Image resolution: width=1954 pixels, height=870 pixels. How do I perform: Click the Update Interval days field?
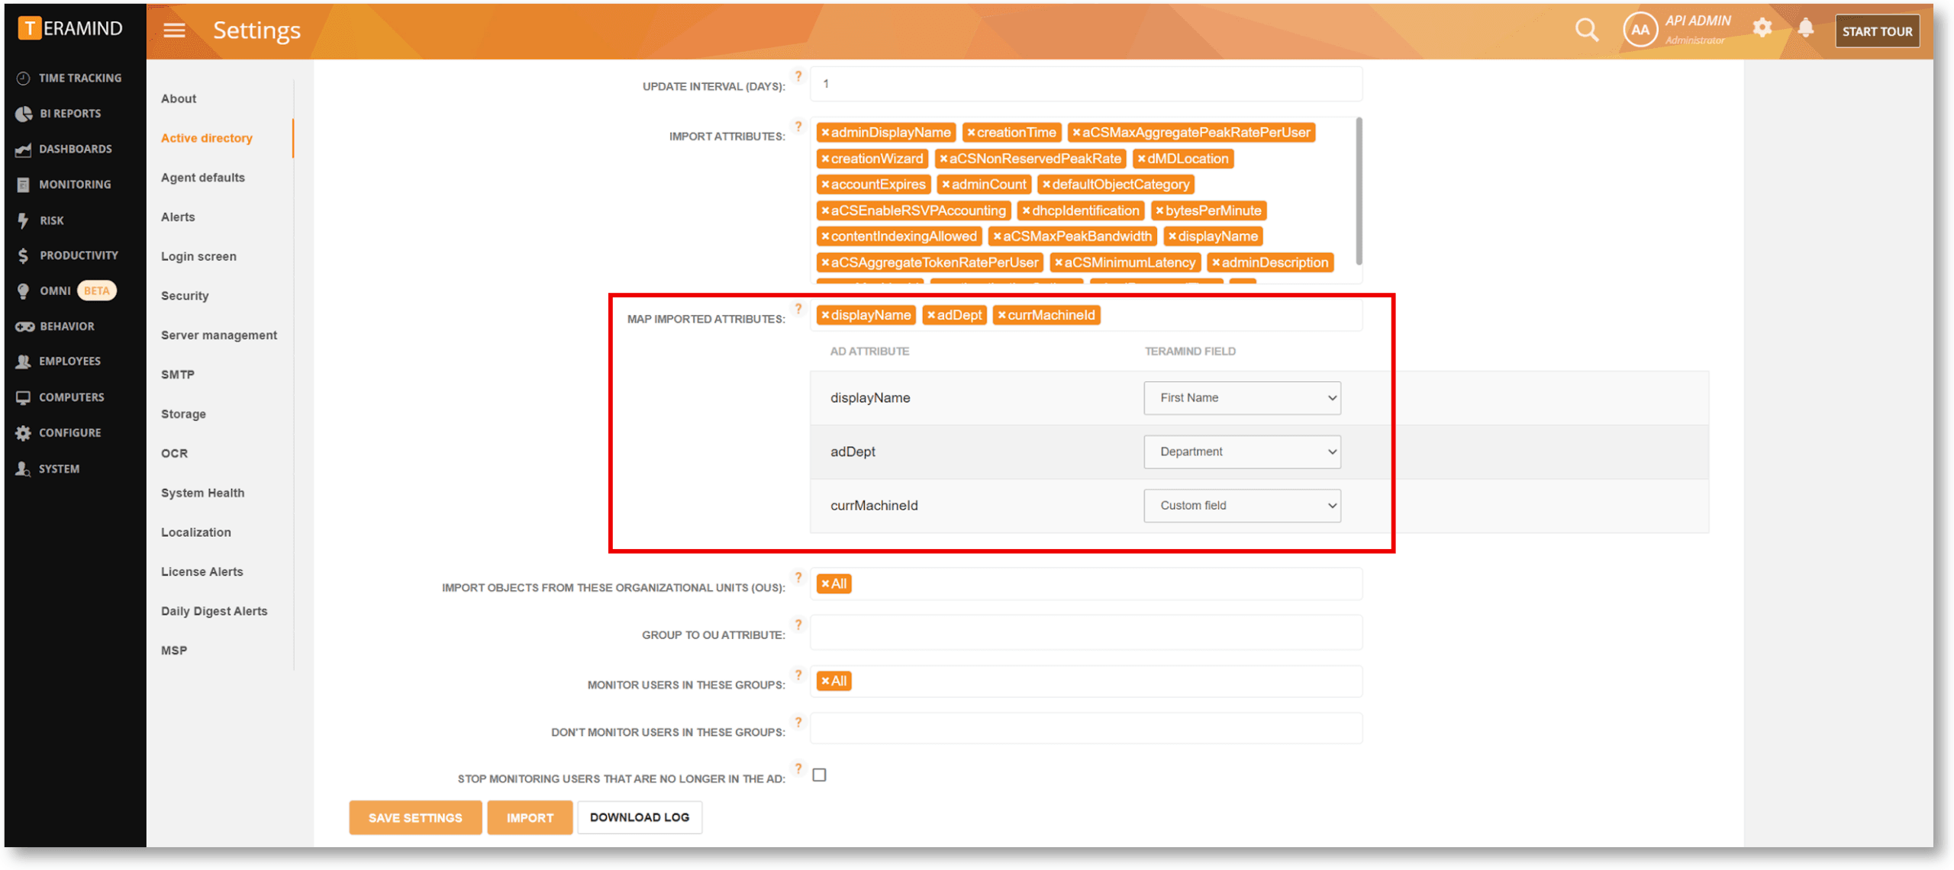pyautogui.click(x=1085, y=85)
